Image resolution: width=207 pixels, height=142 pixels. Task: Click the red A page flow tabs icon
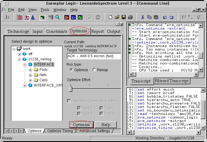(26, 17)
